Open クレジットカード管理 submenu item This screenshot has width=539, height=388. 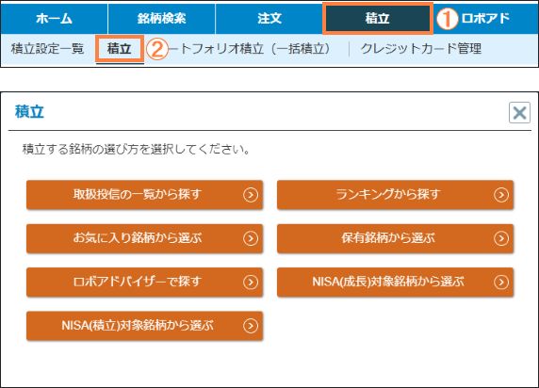click(x=421, y=49)
